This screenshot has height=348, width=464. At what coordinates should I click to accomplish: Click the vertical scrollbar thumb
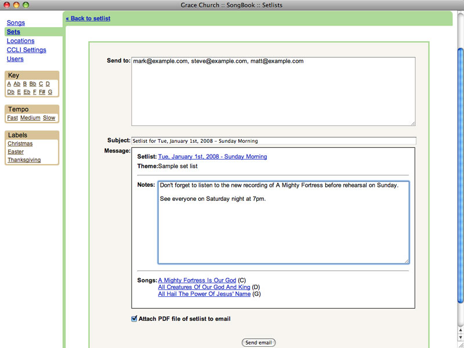tap(461, 175)
